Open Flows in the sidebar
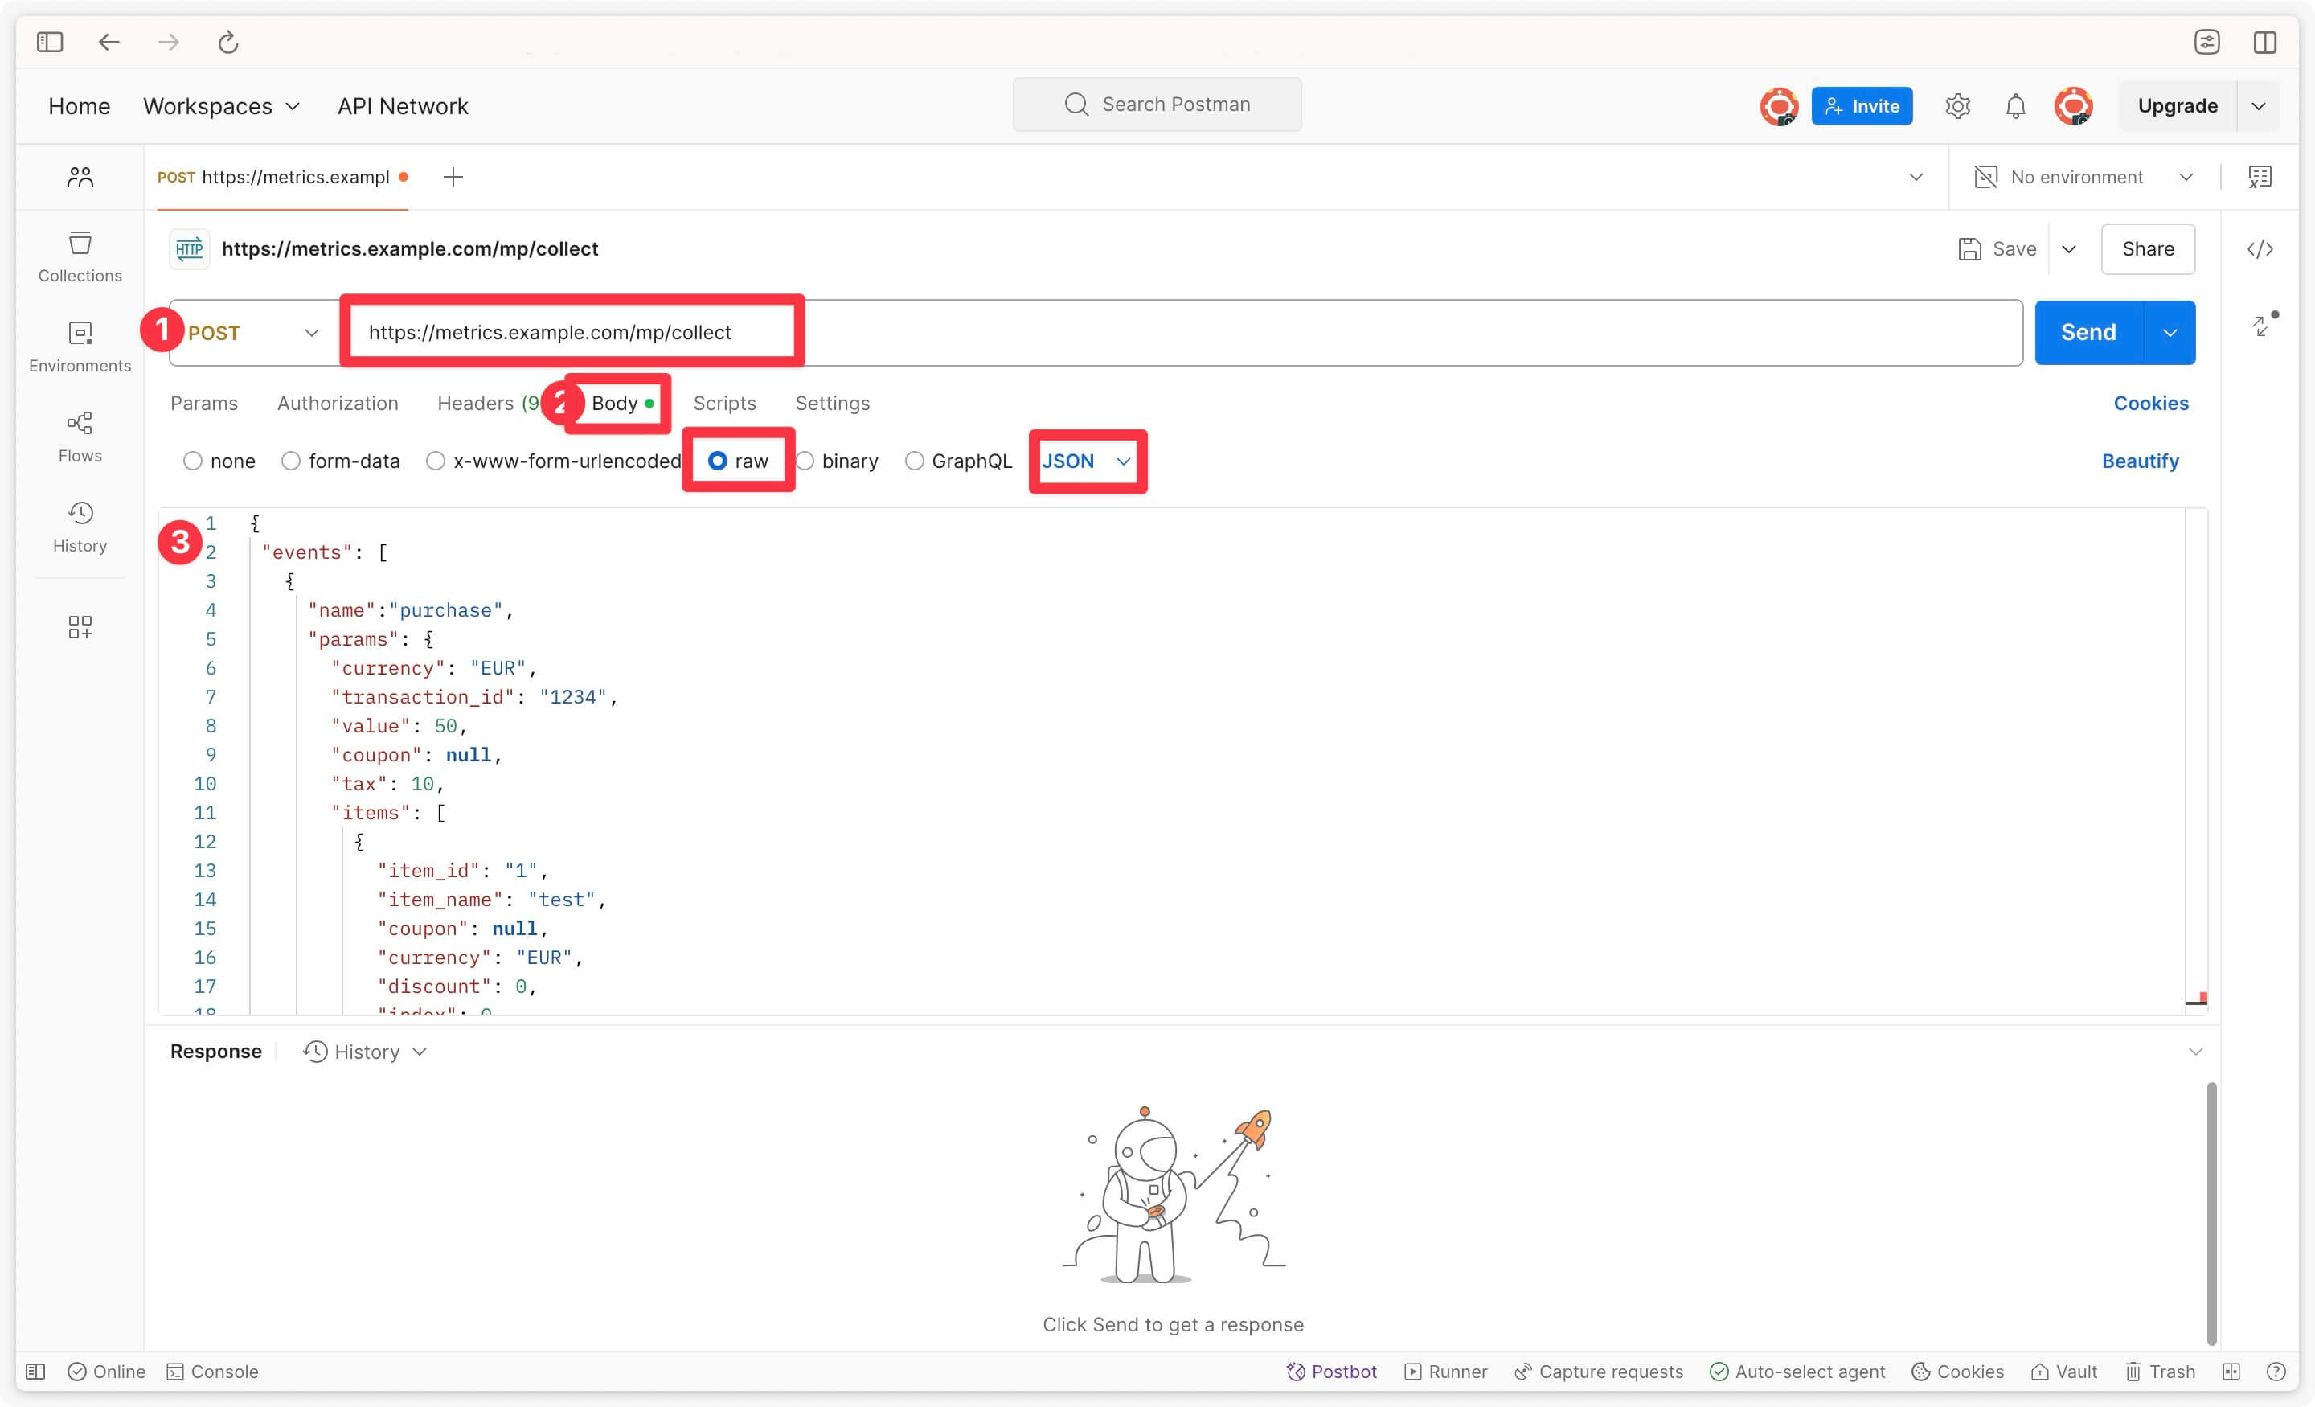2315x1407 pixels. tap(80, 437)
